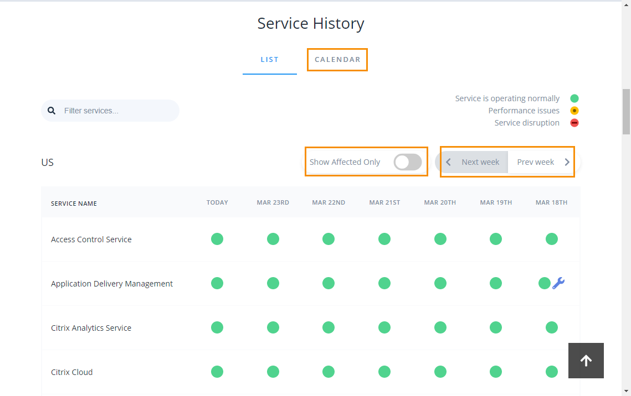The image size is (631, 396).
Task: Click the SERVICE NAME column header
Action: pyautogui.click(x=74, y=204)
